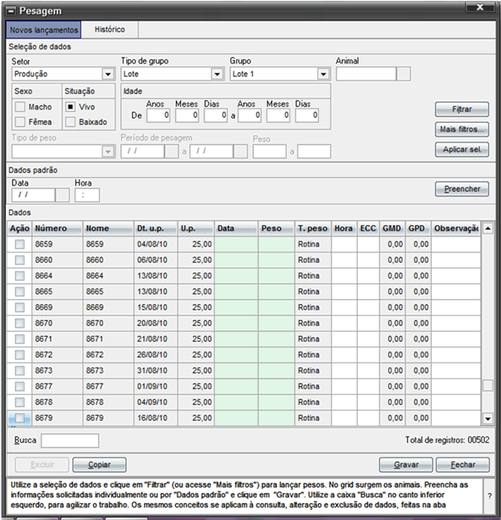
Task: Click the Filtrar button
Action: click(462, 109)
